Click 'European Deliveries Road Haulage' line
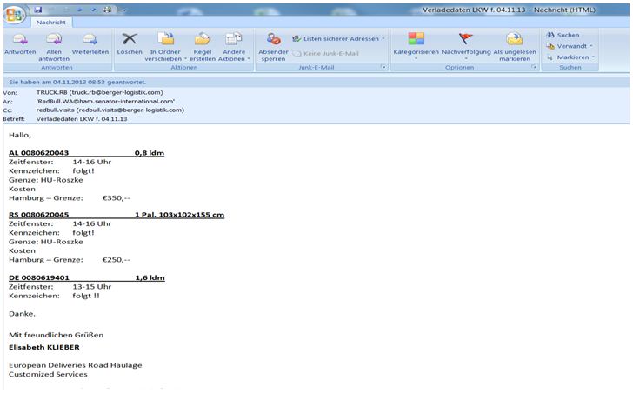The image size is (633, 400). 76,365
